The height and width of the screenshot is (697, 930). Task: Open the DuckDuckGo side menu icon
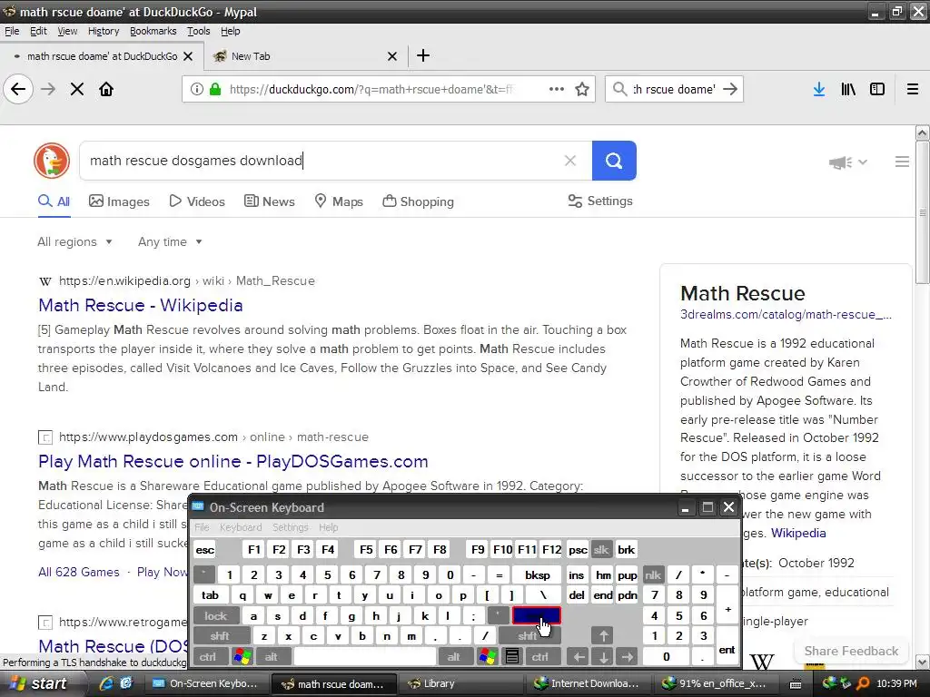point(902,162)
